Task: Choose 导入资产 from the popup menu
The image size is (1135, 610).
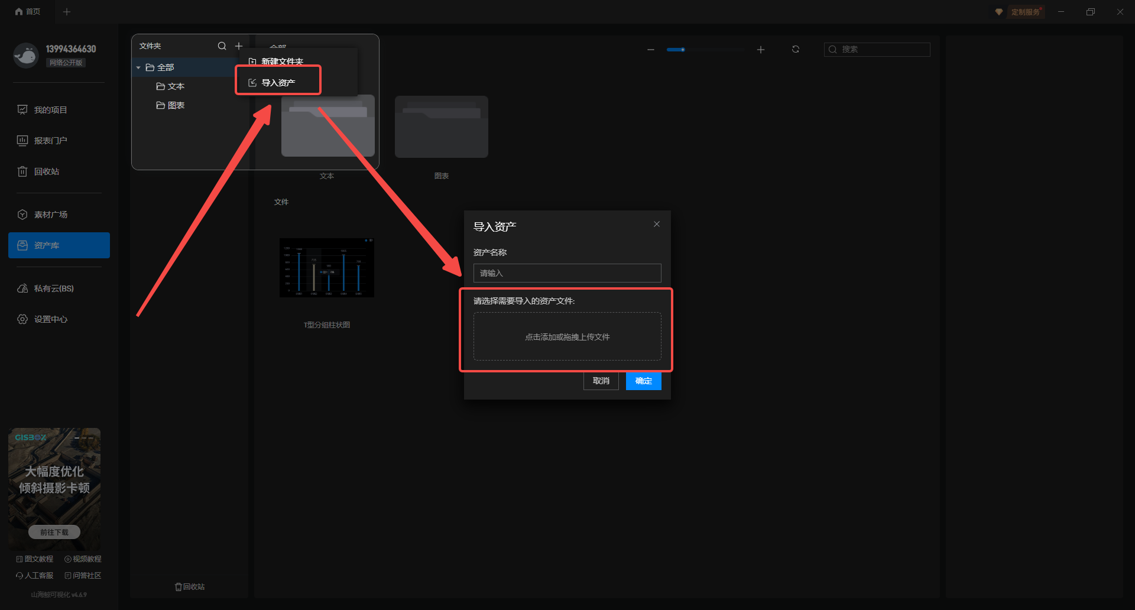Action: (x=278, y=83)
